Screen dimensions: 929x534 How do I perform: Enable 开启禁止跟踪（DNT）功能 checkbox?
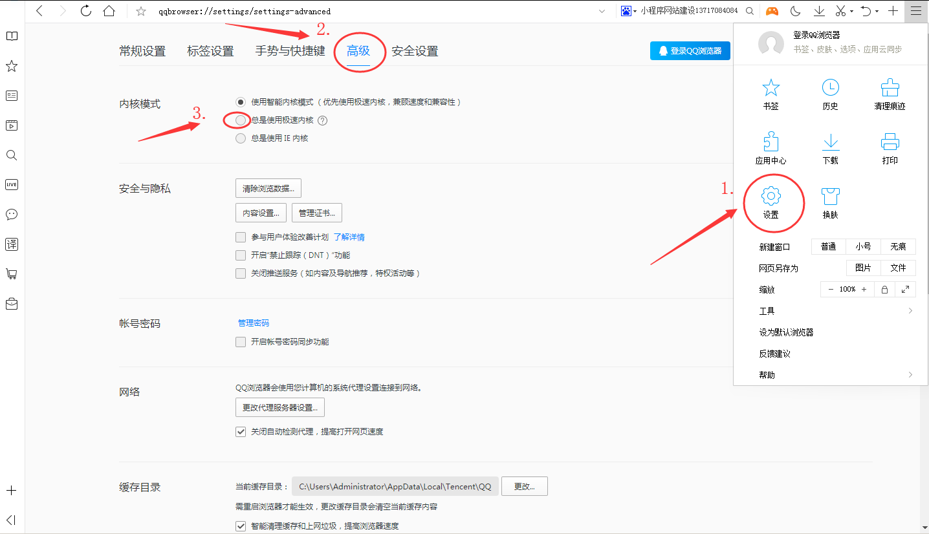pyautogui.click(x=240, y=255)
